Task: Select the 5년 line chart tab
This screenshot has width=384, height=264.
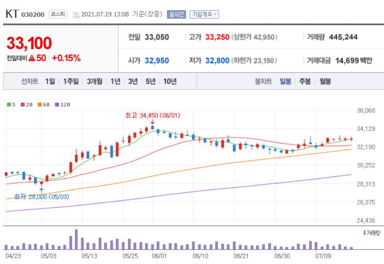Action: (151, 82)
